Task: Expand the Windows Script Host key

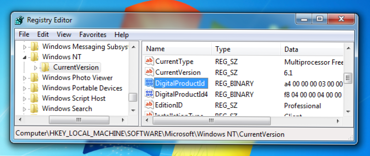Action: coord(24,99)
